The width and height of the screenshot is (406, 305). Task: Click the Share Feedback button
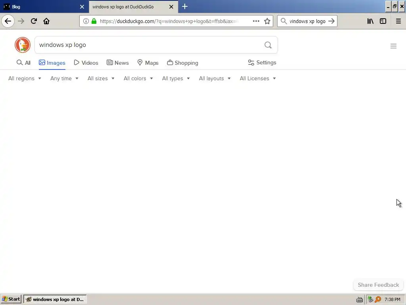pyautogui.click(x=378, y=285)
